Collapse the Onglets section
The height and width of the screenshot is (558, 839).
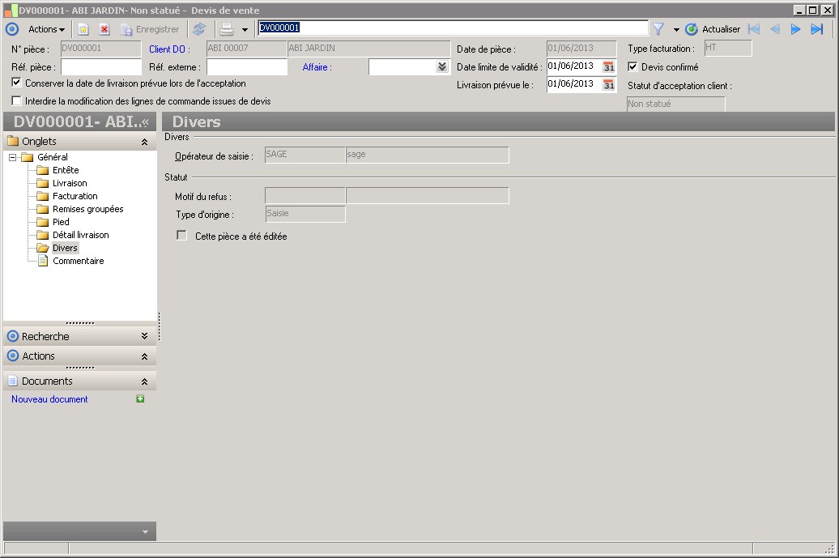tap(144, 142)
